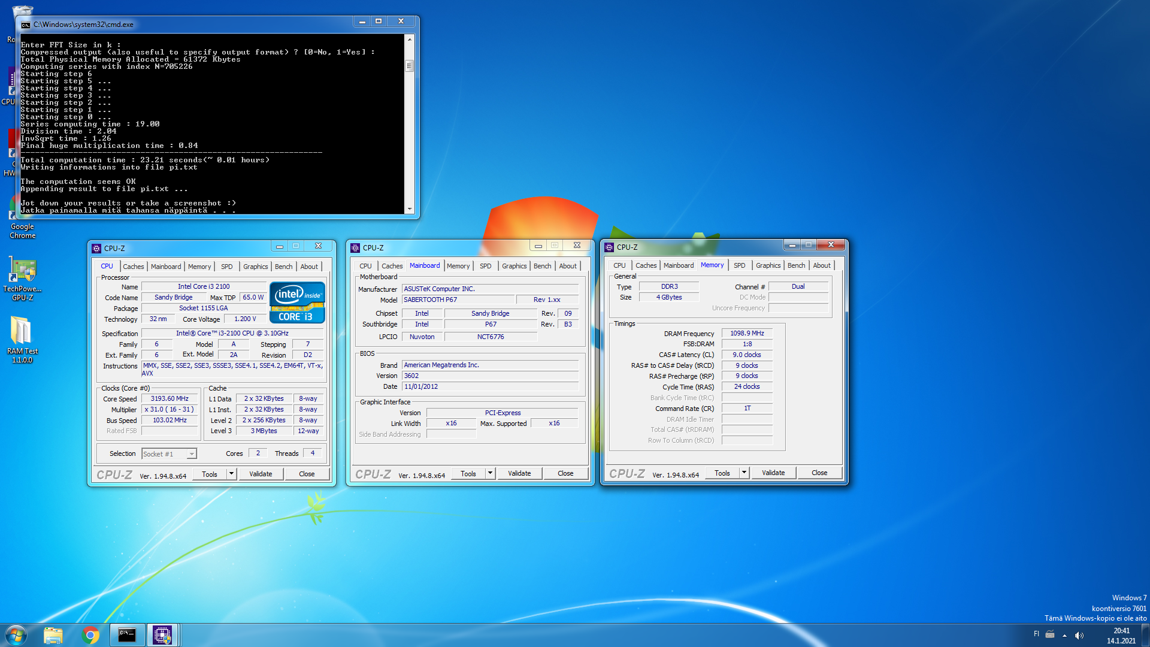Open About tab in left CPU-Z
This screenshot has width=1150, height=647.
tap(309, 267)
